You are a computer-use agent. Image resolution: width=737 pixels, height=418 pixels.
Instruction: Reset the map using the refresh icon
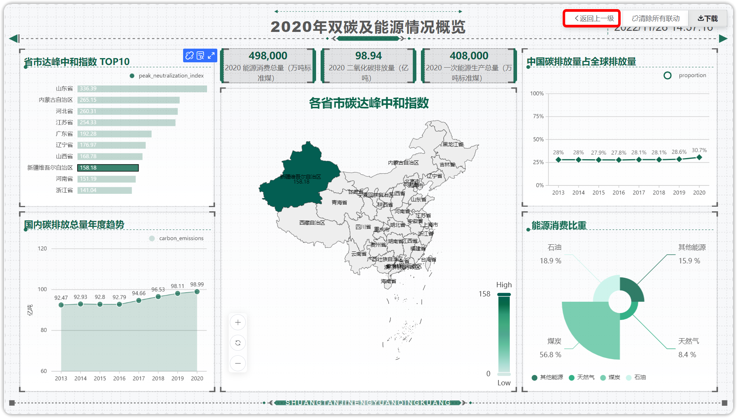(237, 343)
